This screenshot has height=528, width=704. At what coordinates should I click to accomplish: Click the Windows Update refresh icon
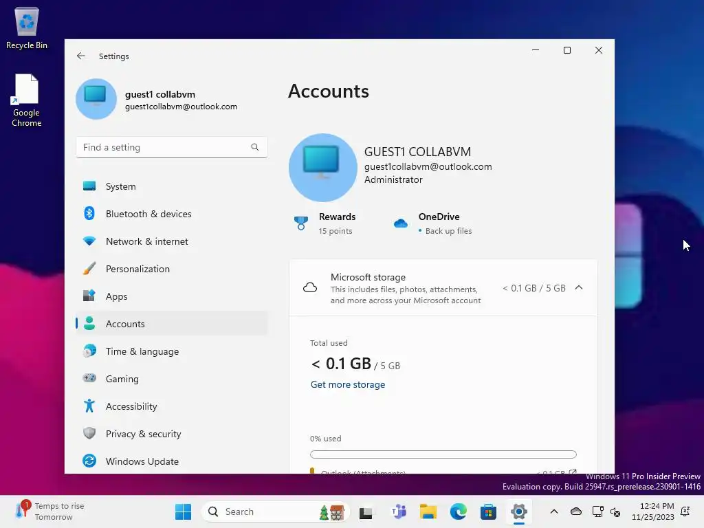89,461
